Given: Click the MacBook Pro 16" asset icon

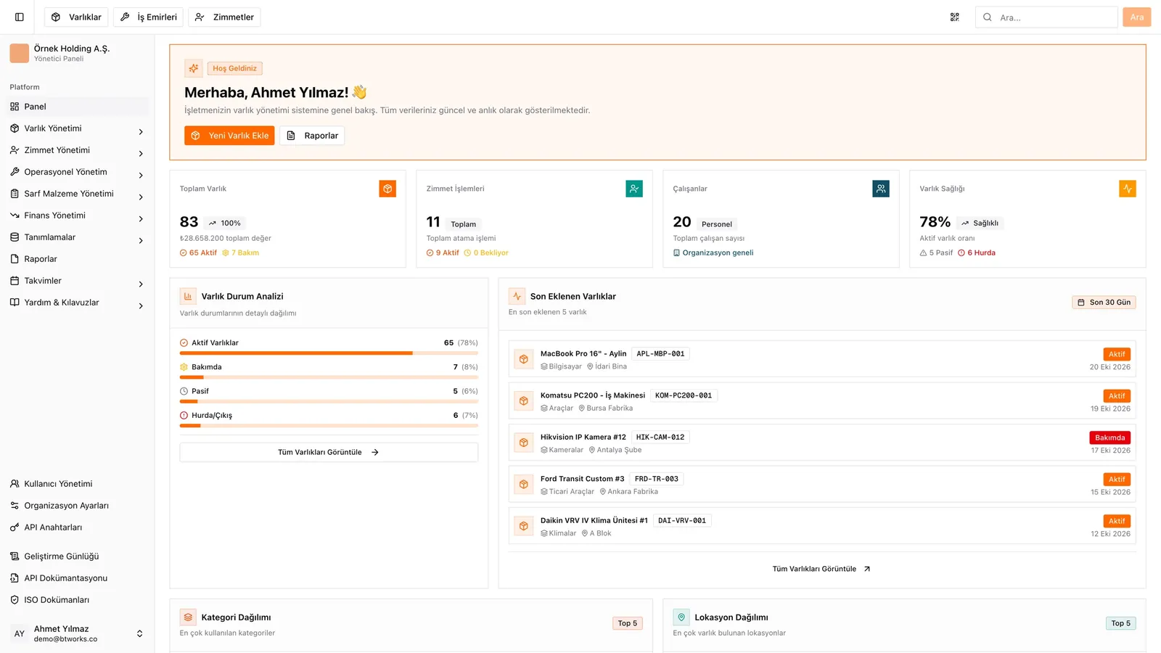Looking at the screenshot, I should pos(524,359).
